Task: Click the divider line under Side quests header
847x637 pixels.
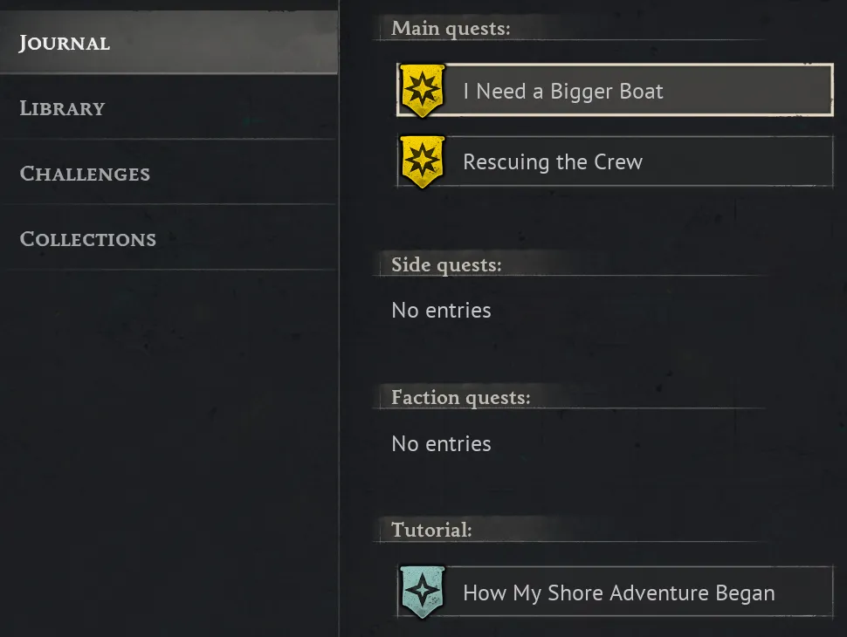Action: (568, 277)
